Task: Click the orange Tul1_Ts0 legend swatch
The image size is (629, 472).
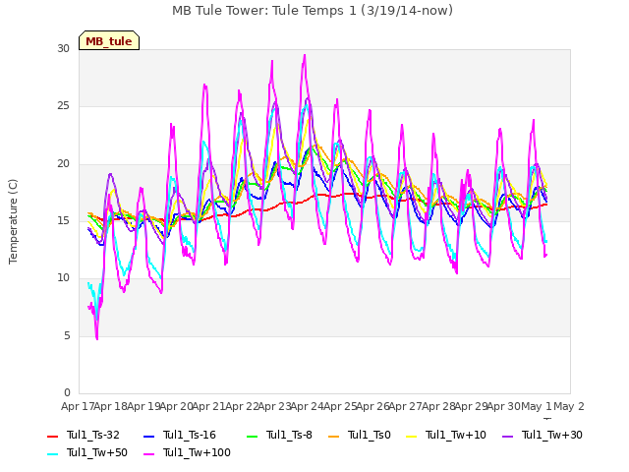Action: click(334, 436)
